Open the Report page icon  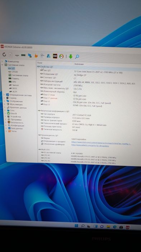click(x=10, y=55)
